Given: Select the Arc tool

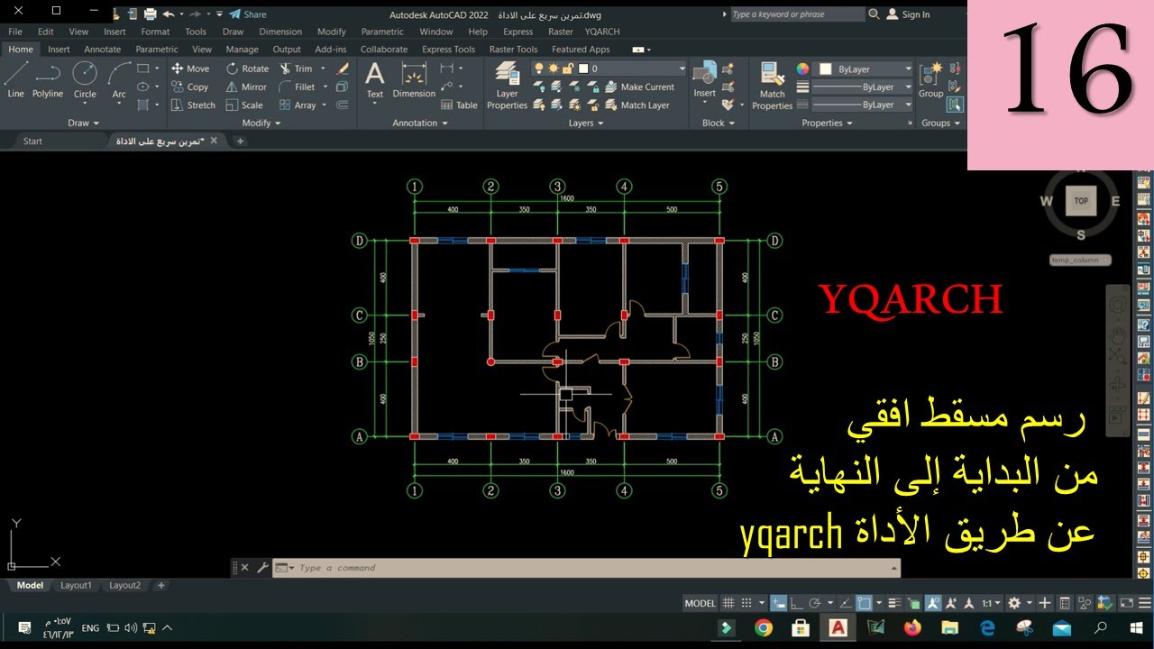Looking at the screenshot, I should [119, 79].
